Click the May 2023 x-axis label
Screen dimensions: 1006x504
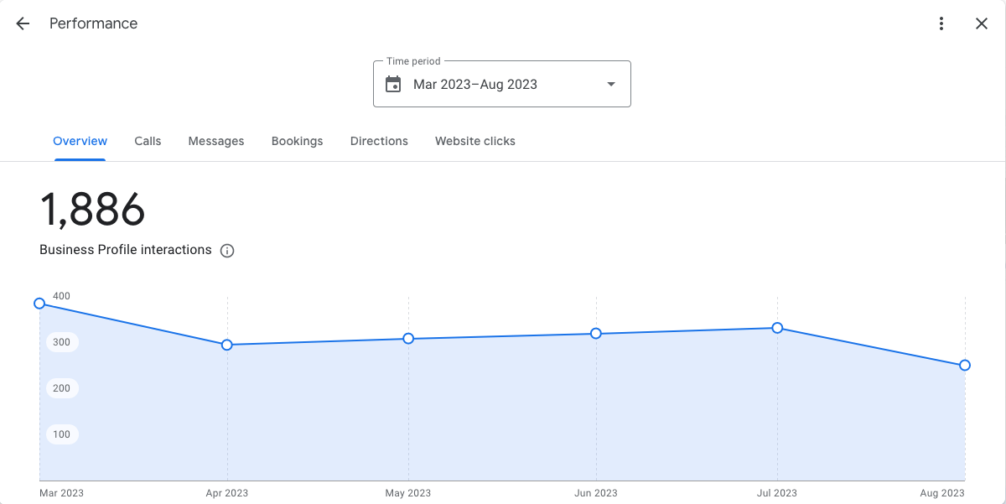click(x=408, y=493)
